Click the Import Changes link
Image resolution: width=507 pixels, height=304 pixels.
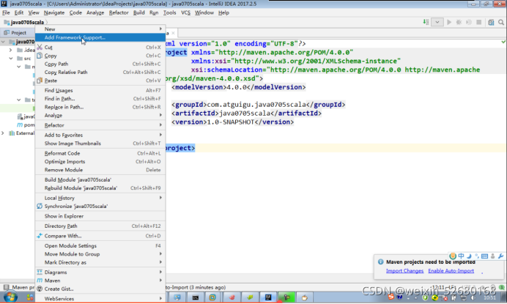[404, 271]
